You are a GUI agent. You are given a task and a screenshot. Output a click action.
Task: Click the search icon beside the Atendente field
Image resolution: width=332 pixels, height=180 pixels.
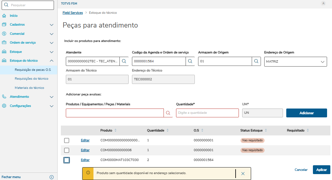pyautogui.click(x=124, y=61)
